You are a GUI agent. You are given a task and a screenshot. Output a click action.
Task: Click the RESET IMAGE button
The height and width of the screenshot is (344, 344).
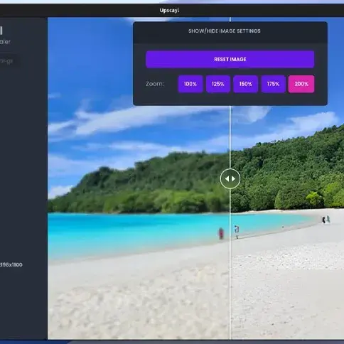[x=230, y=59]
